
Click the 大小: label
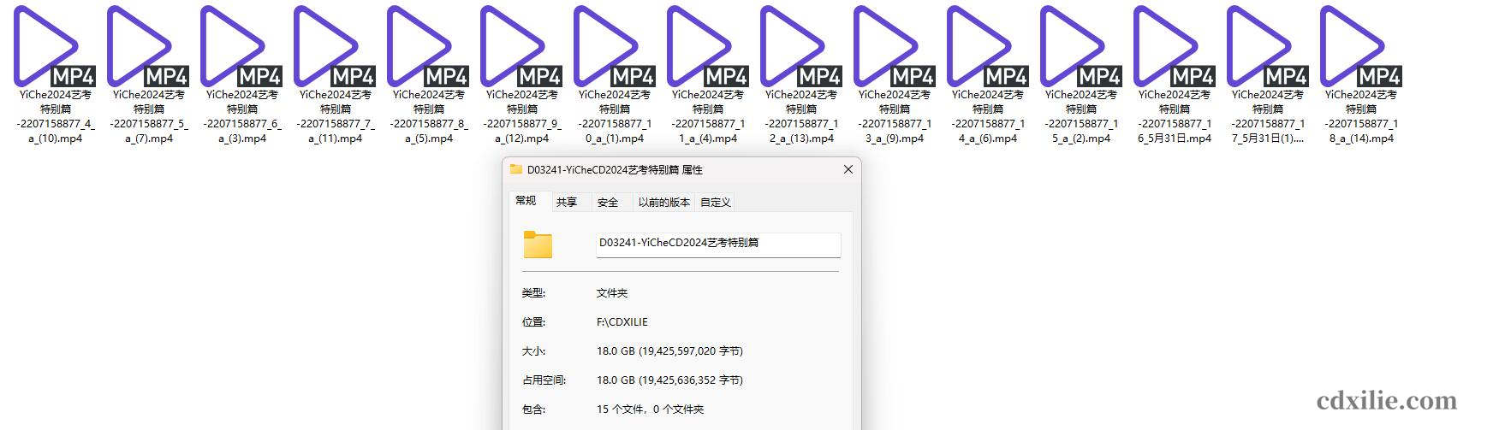(x=533, y=351)
